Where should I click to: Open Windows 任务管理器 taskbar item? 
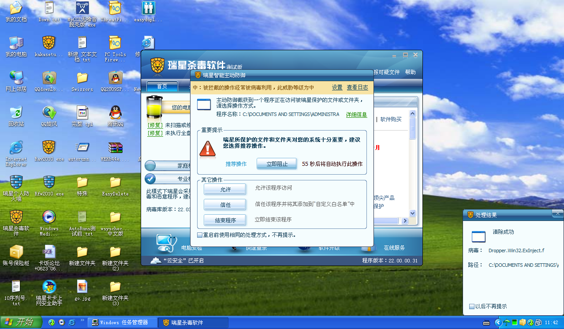[x=122, y=322]
